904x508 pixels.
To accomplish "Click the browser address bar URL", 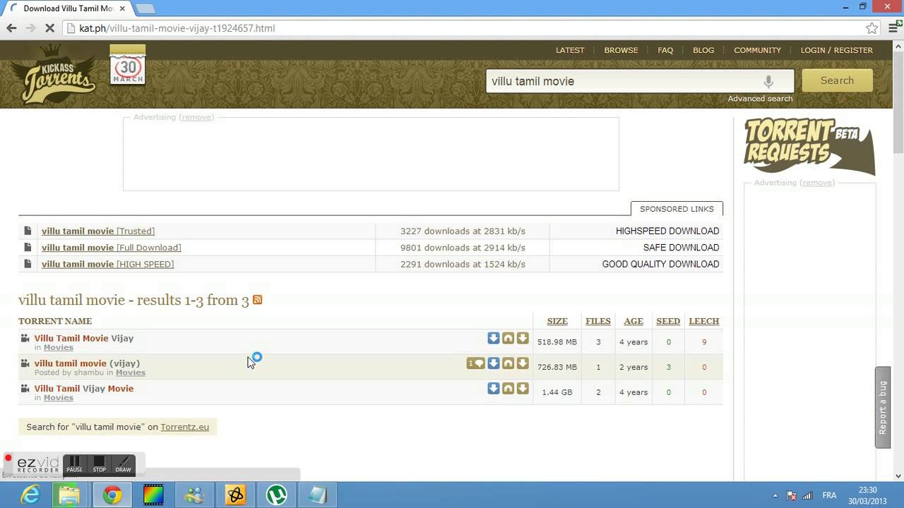I will [x=177, y=28].
